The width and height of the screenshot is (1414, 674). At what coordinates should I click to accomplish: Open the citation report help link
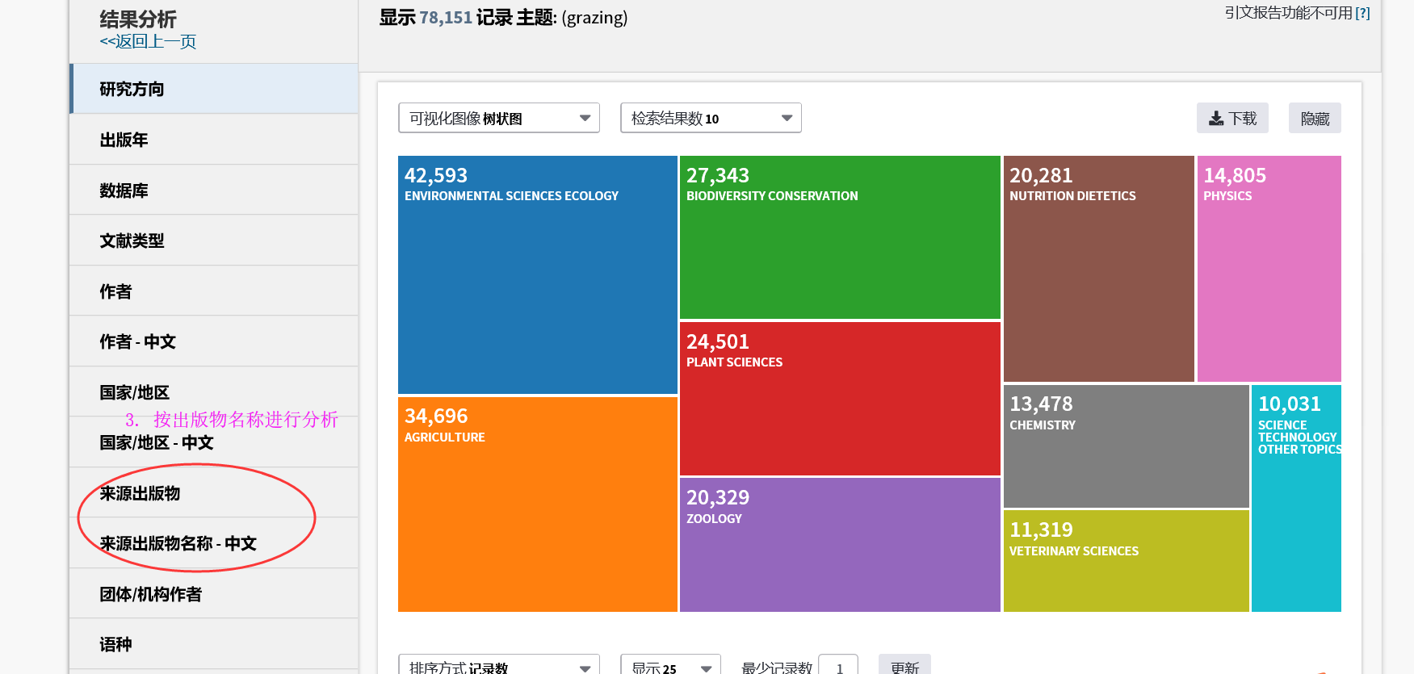[x=1362, y=14]
